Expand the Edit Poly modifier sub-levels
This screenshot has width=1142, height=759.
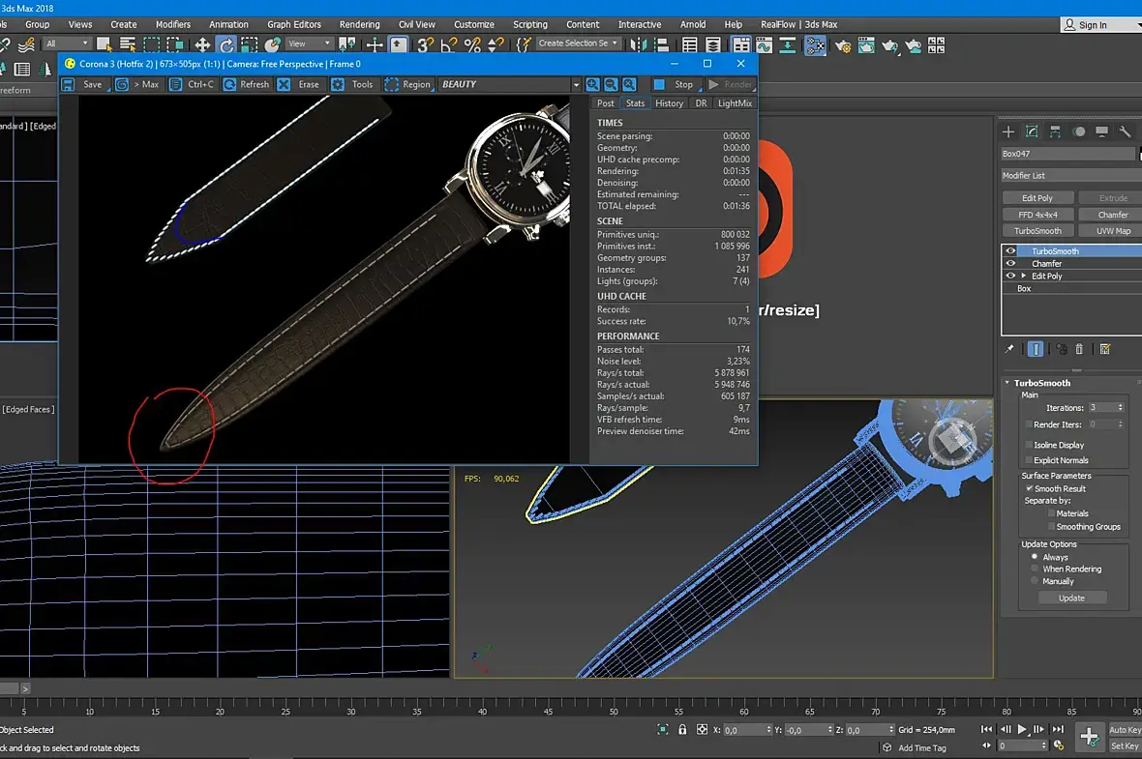coord(1024,276)
